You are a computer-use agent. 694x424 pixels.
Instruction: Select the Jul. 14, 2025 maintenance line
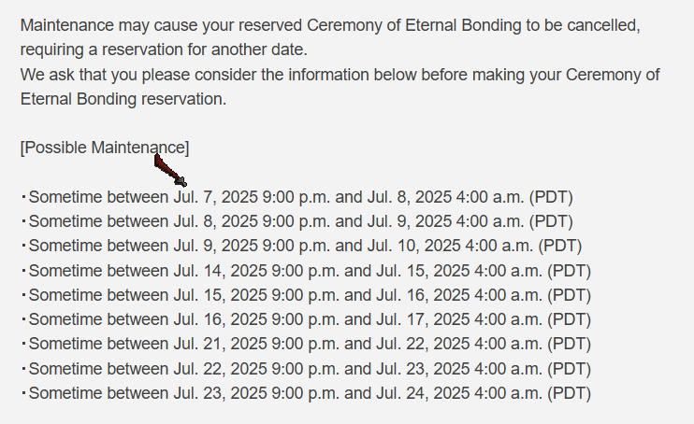coord(306,271)
